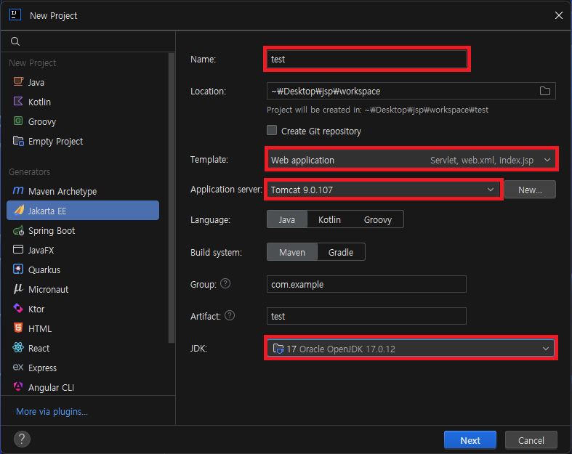Choose Gradle build system
This screenshot has height=454, width=572.
(x=341, y=252)
